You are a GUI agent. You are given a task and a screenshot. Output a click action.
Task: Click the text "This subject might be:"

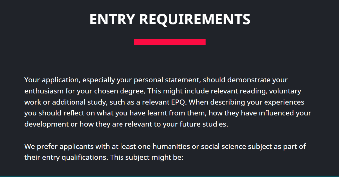(x=147, y=157)
